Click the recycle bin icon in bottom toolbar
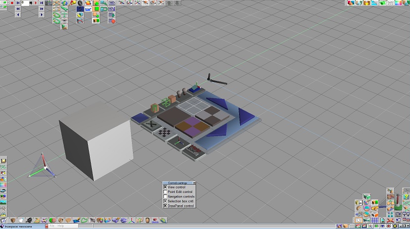 click(3, 221)
